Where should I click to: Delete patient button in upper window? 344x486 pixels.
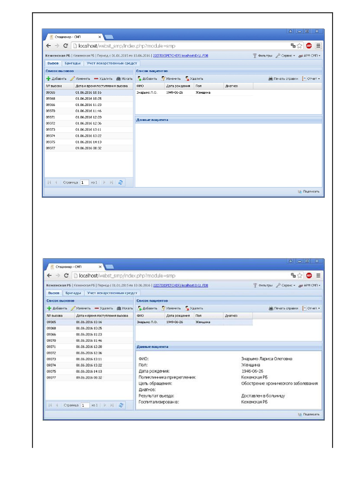tap(194, 79)
